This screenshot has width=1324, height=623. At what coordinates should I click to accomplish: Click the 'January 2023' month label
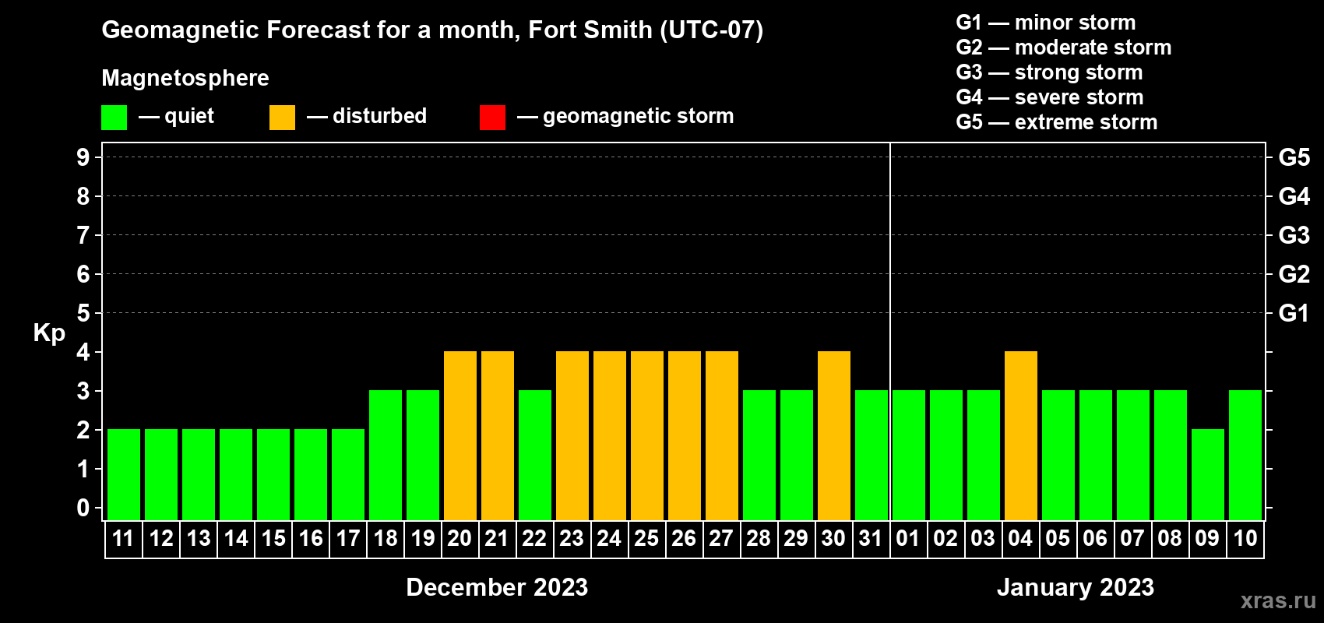coord(1076,587)
